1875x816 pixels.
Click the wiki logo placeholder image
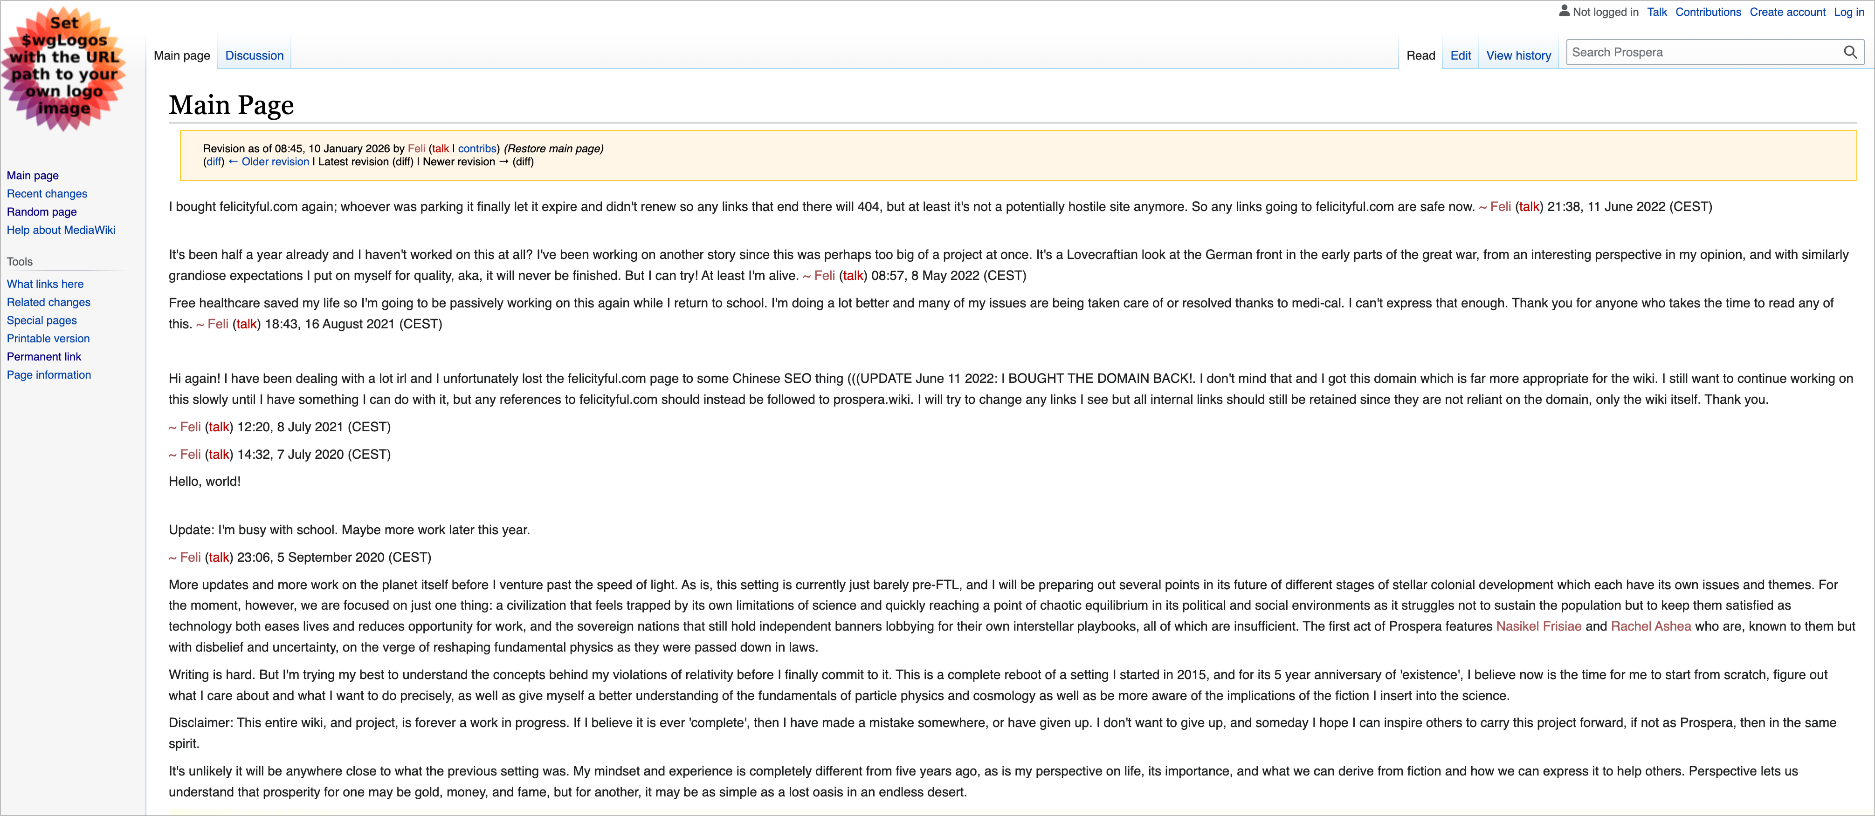click(x=64, y=68)
